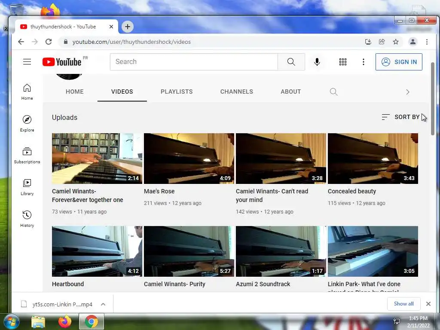Open the Windows Start menu
This screenshot has height=330, width=440.
pos(12,321)
